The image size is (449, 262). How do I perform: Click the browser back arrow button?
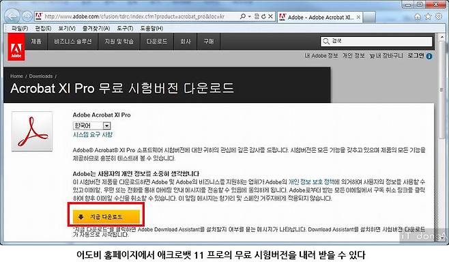[12, 16]
